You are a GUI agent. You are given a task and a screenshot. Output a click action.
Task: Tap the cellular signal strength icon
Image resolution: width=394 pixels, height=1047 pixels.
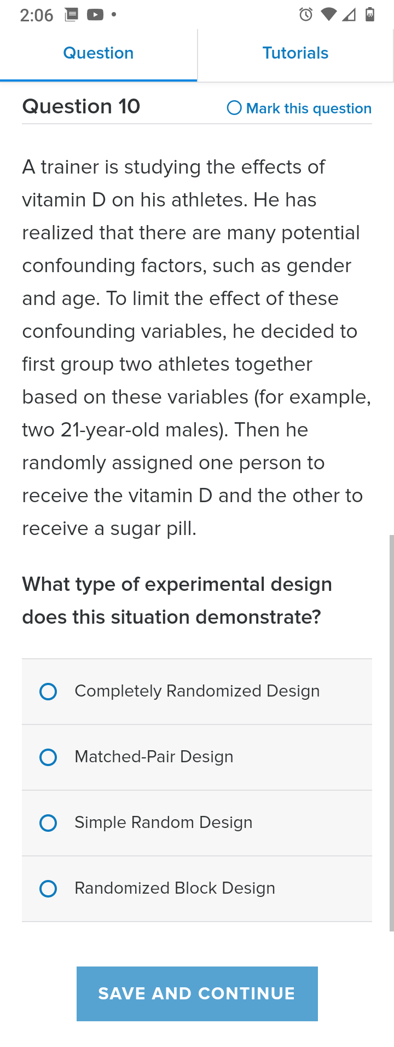pos(349,15)
